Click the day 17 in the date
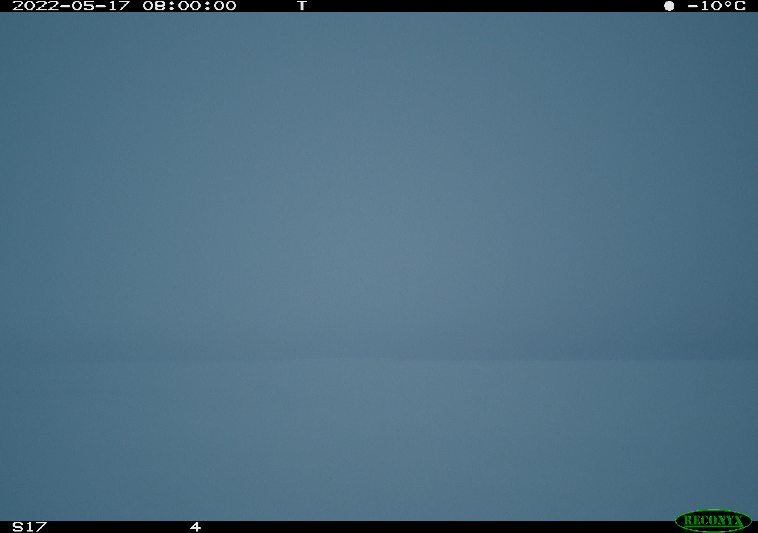This screenshot has height=533, width=758. [x=119, y=6]
